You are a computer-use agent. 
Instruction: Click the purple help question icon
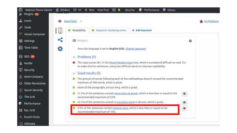click(60, 21)
